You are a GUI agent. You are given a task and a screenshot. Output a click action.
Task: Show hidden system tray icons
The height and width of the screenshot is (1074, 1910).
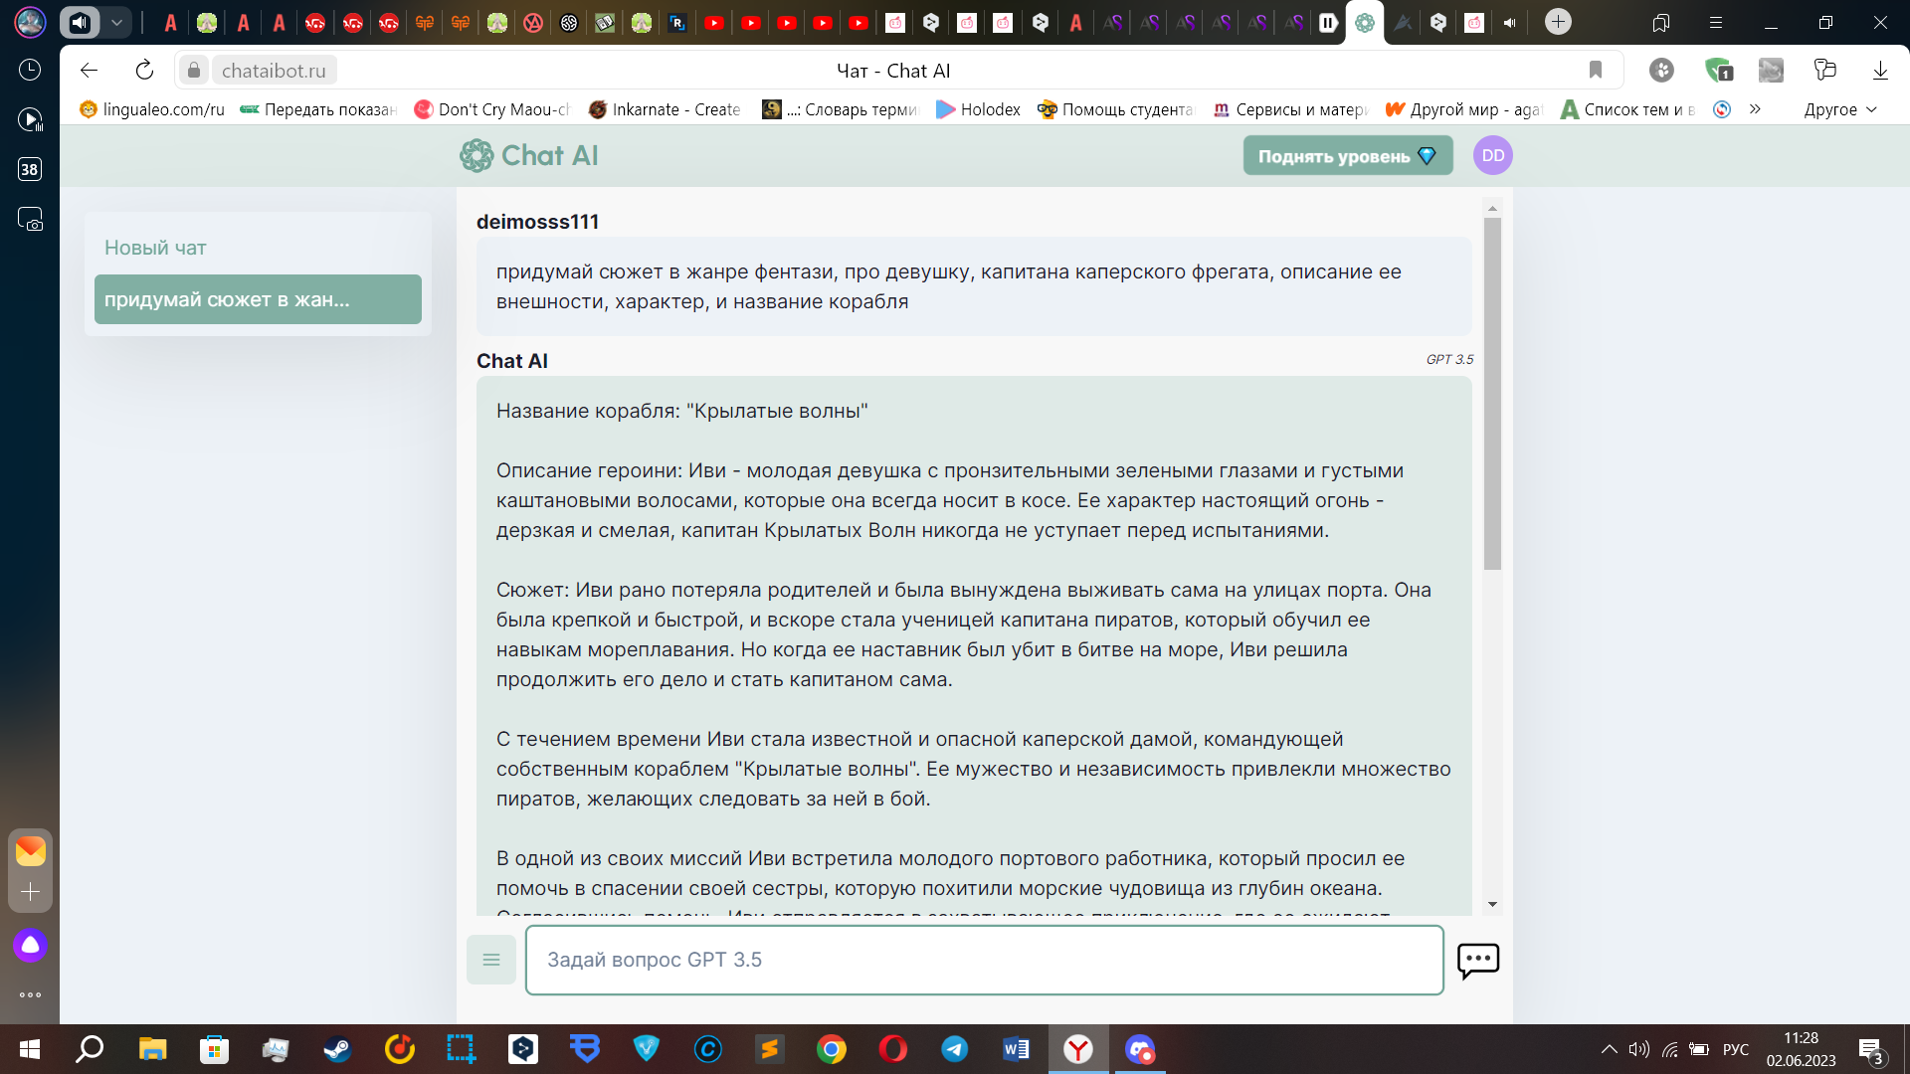point(1609,1049)
